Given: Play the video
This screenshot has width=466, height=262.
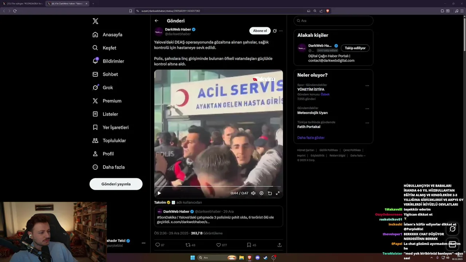Looking at the screenshot, I should pos(159,193).
